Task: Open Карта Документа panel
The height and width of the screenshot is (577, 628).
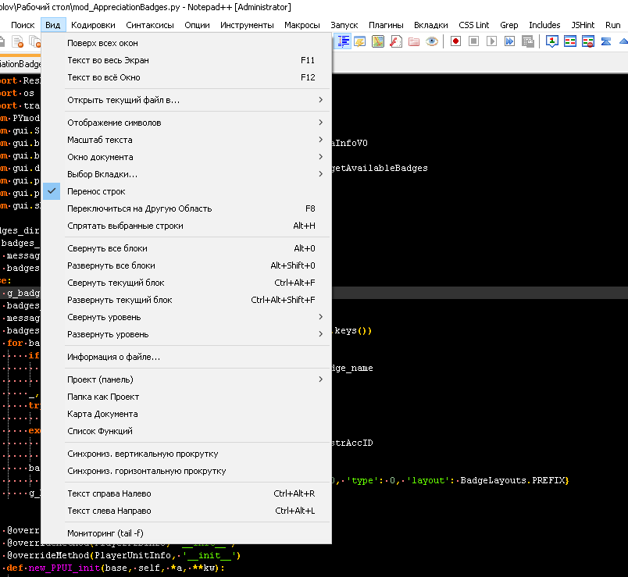Action: click(186, 414)
